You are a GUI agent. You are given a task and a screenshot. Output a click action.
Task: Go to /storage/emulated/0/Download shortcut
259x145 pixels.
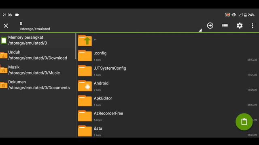coord(38,55)
